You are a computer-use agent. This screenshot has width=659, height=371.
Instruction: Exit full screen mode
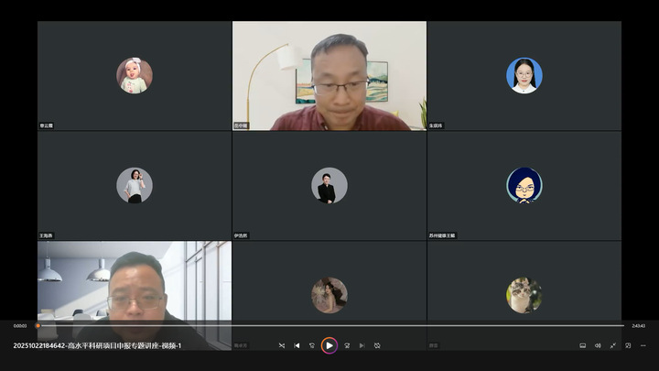click(x=613, y=345)
